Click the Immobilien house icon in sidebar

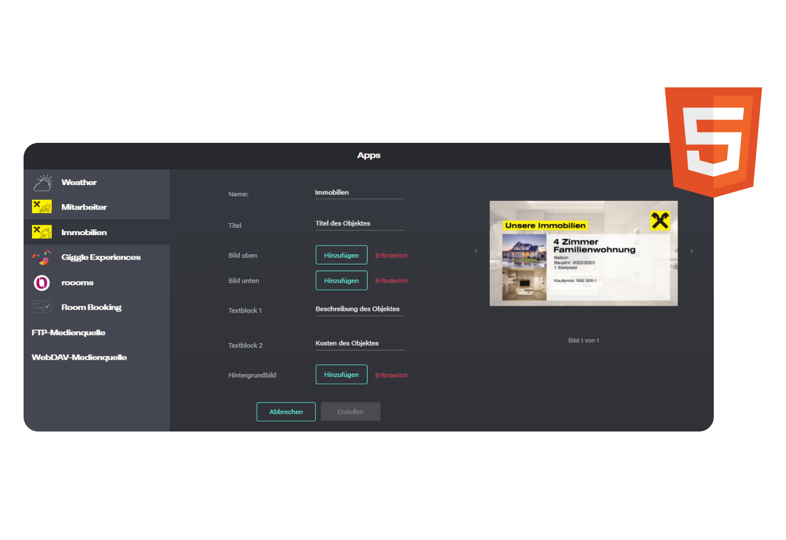click(x=42, y=232)
